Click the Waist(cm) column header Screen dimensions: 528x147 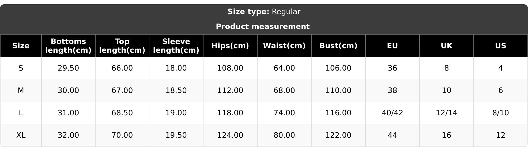(x=284, y=46)
